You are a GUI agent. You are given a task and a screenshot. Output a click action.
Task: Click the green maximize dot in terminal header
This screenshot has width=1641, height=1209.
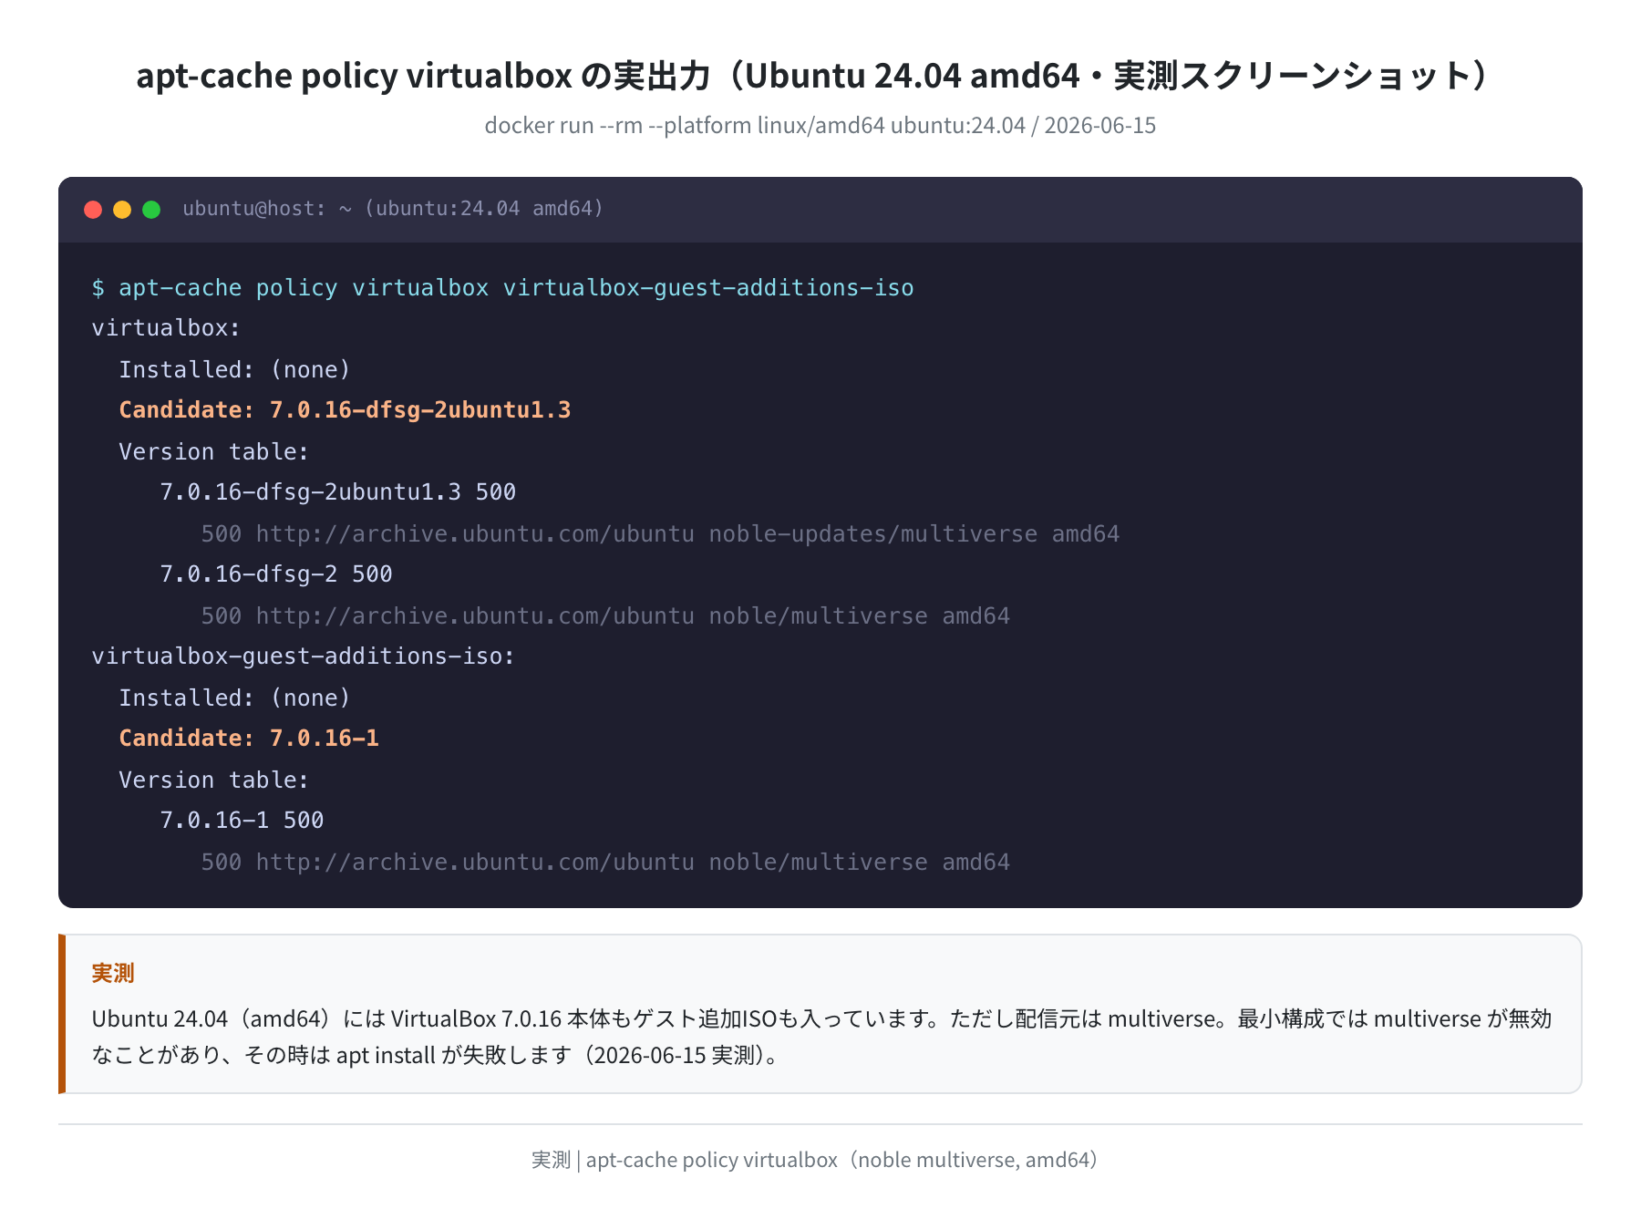[151, 210]
